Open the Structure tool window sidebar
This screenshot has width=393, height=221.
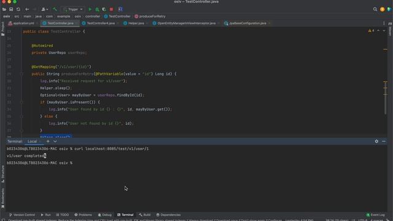(x=2, y=174)
